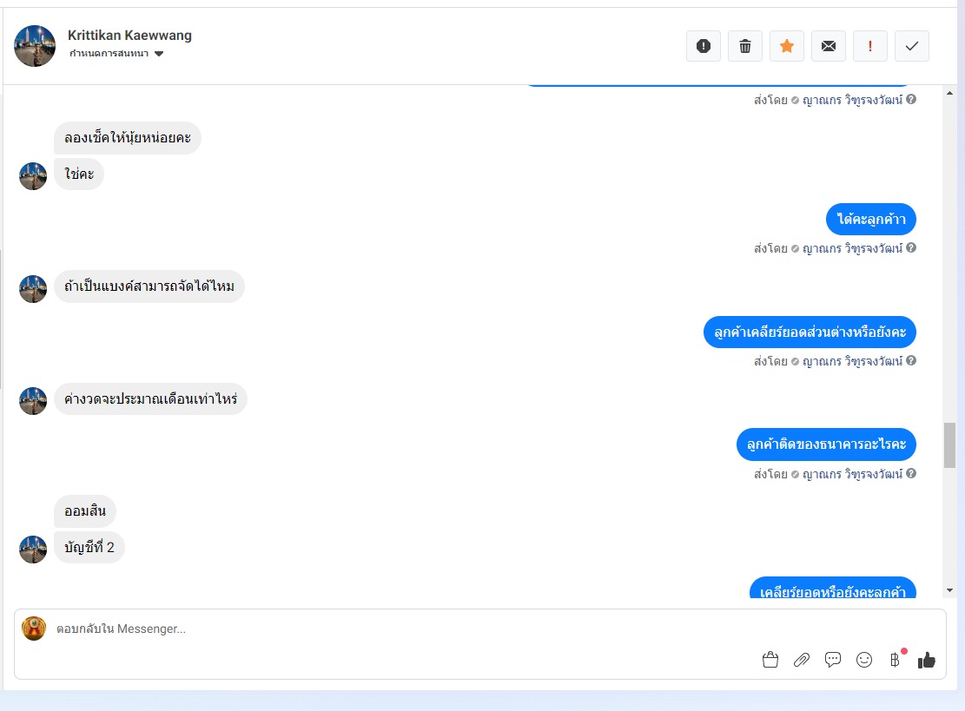Mark conversation done with checkmark button
Image resolution: width=965 pixels, height=711 pixels.
(x=912, y=46)
